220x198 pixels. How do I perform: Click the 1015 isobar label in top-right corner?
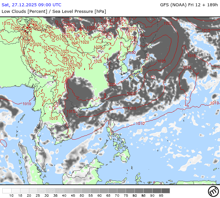(x=206, y=30)
